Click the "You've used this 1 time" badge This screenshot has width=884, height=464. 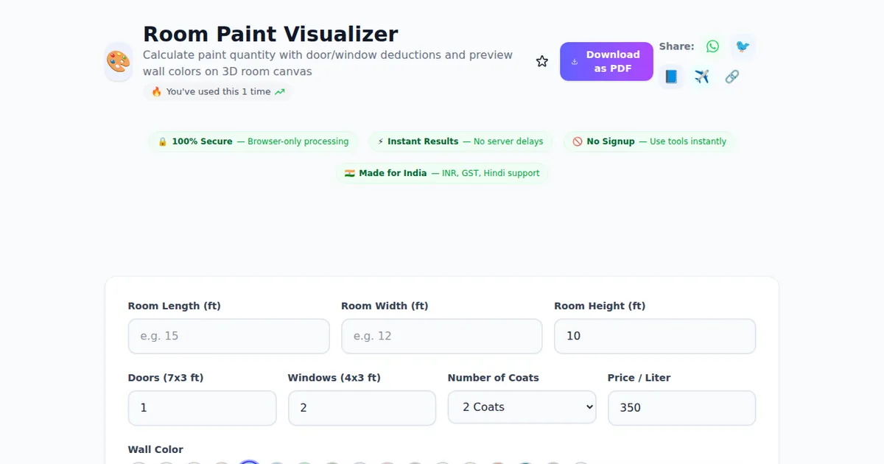click(218, 92)
